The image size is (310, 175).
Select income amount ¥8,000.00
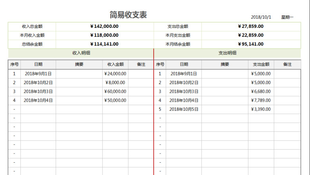(115, 83)
